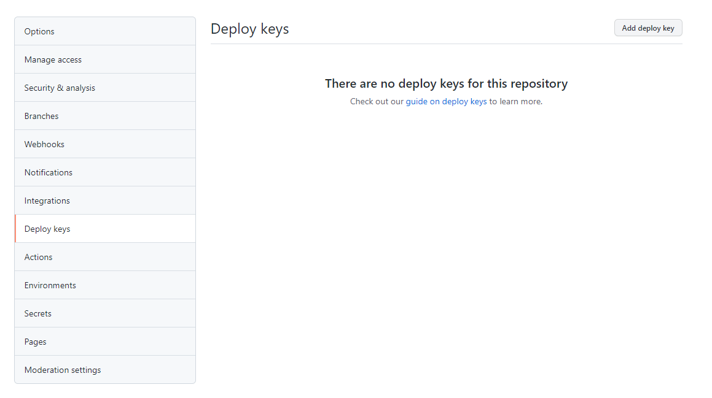
Task: Click the 'to learn more' text
Action: pos(515,101)
